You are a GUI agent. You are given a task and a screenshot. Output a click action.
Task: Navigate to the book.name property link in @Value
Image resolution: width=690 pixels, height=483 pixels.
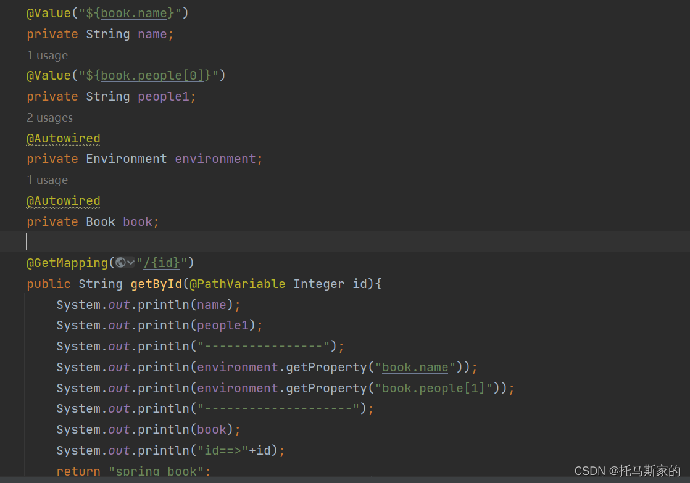click(133, 12)
